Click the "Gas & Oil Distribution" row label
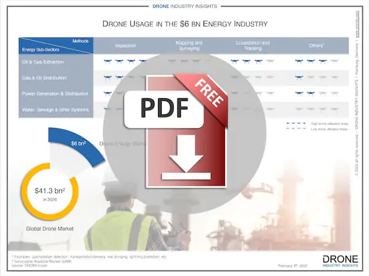Image resolution: width=369 pixels, height=276 pixels. click(44, 78)
